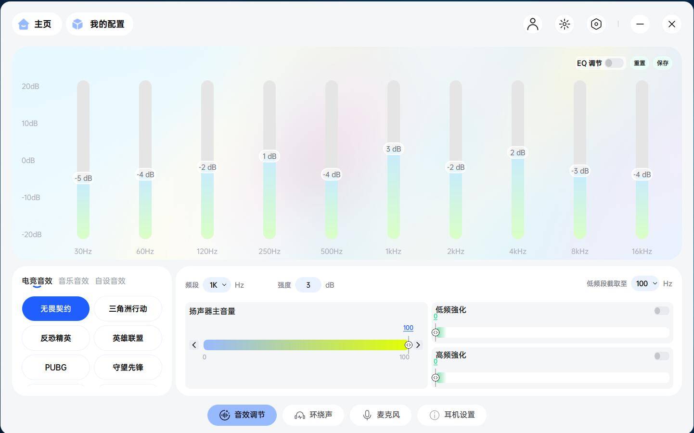This screenshot has height=433, width=694.
Task: Choose the 守望先锋 preset
Action: point(128,368)
